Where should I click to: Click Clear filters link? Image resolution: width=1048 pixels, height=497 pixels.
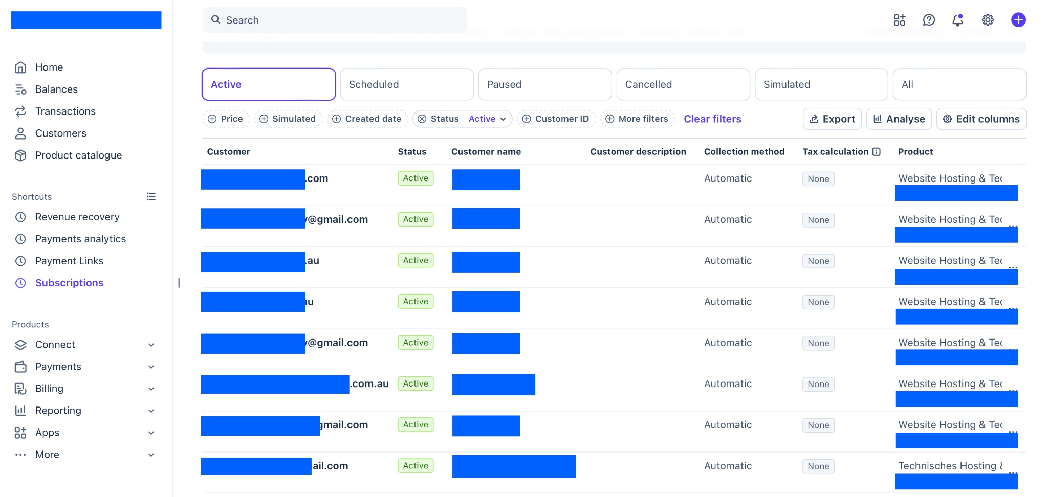tap(712, 119)
